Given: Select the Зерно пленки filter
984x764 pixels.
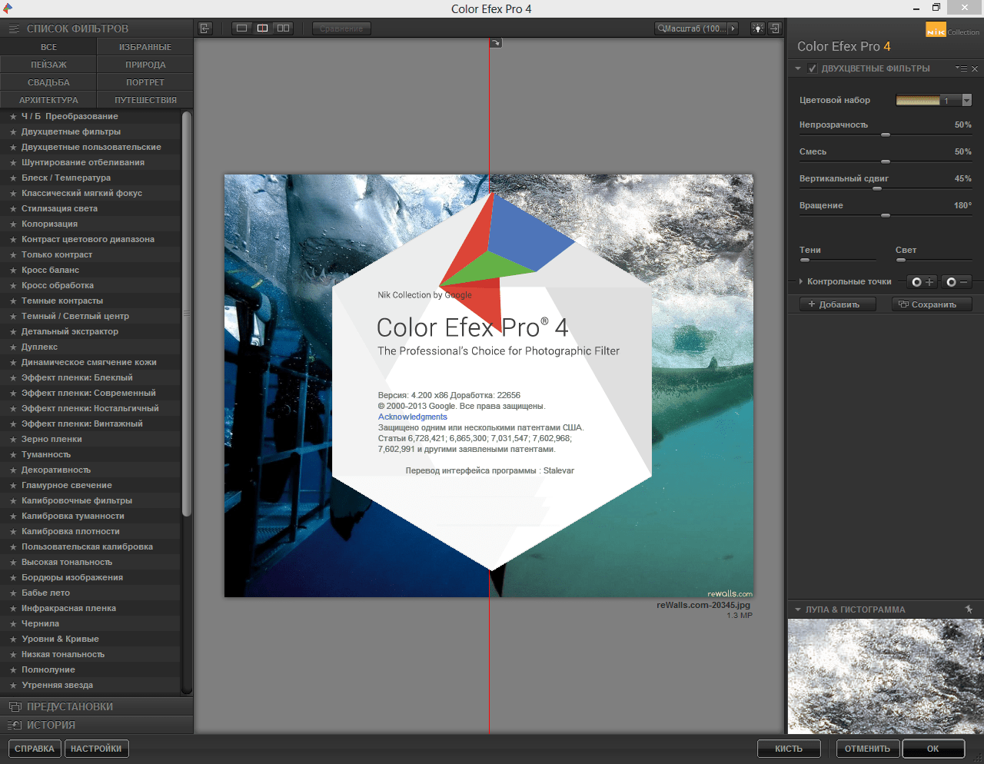Looking at the screenshot, I should (x=52, y=439).
